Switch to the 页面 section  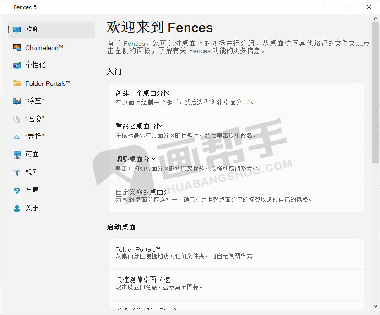coord(32,155)
